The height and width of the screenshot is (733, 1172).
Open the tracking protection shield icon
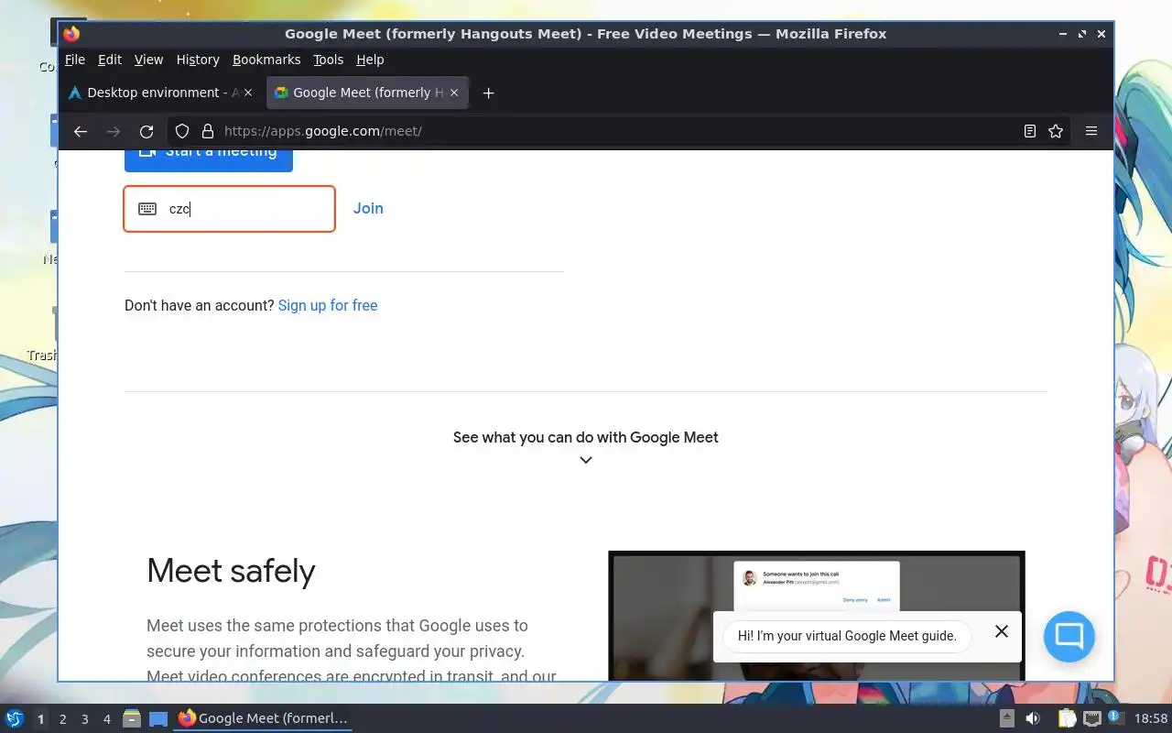(x=182, y=131)
